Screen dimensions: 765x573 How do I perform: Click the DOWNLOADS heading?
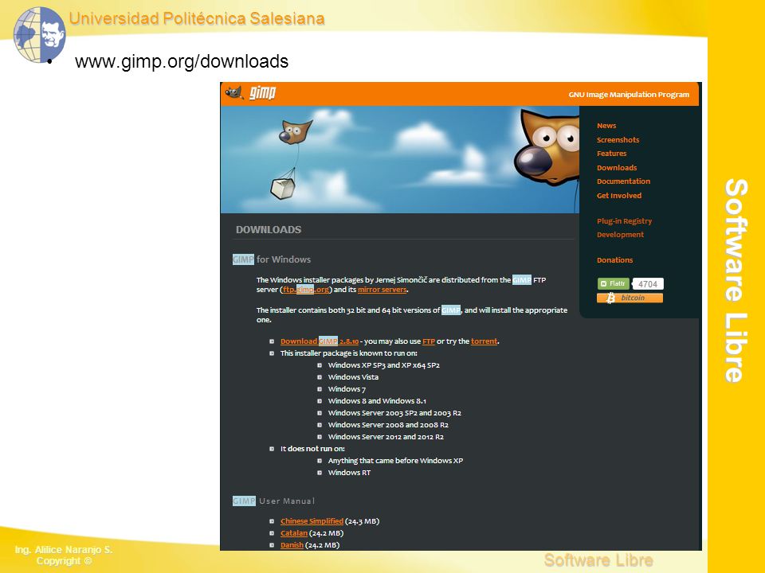pyautogui.click(x=269, y=229)
